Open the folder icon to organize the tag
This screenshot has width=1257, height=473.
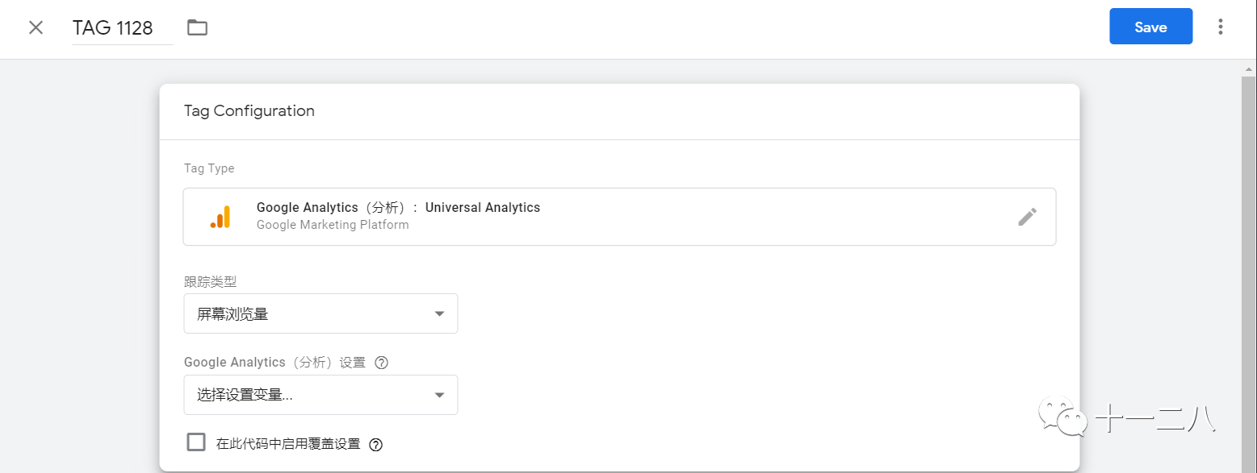click(x=196, y=27)
